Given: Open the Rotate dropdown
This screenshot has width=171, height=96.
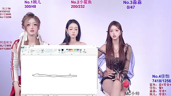Looking at the screenshot, I should click(32, 52).
